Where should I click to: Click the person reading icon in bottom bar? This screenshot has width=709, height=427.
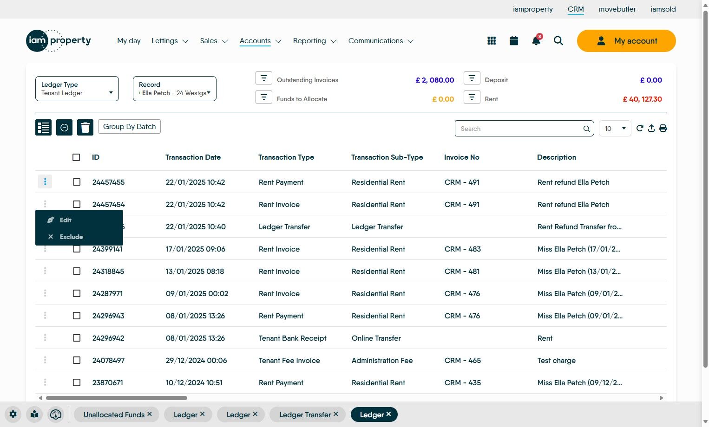34,414
